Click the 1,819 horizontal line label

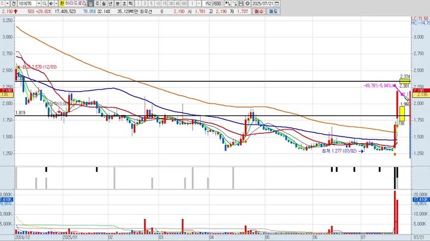[x=20, y=113]
